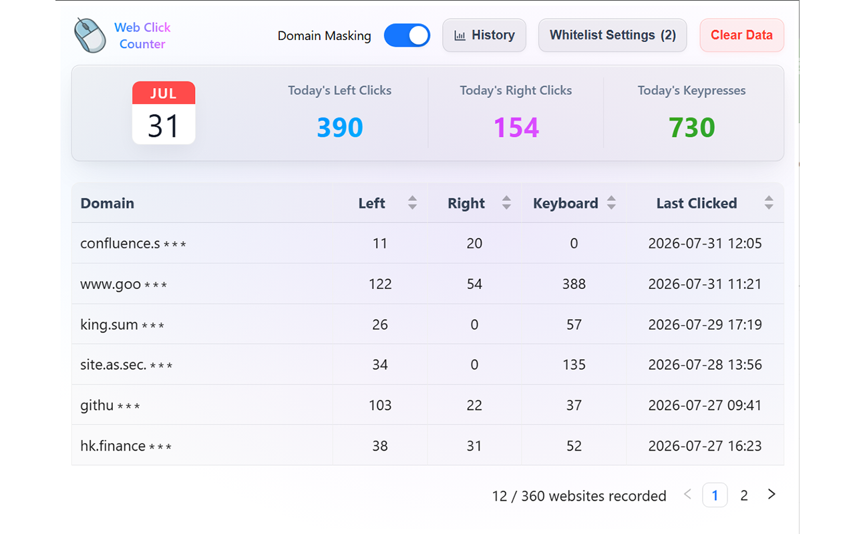The width and height of the screenshot is (855, 534).
Task: Click Today's Left Clicks count 390
Action: pyautogui.click(x=340, y=127)
